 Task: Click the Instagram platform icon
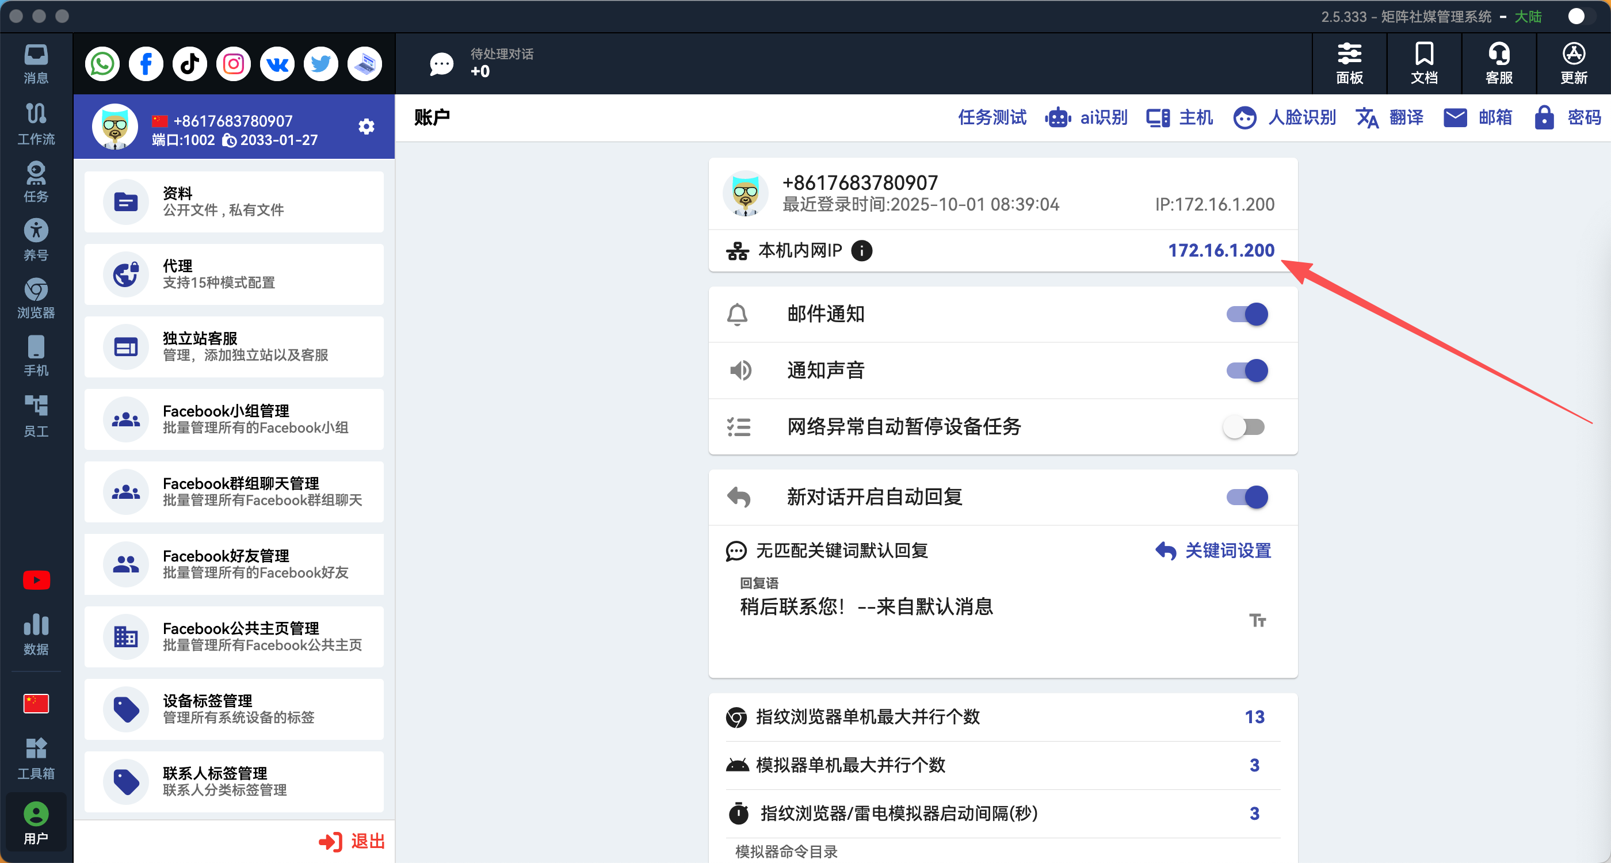233,64
